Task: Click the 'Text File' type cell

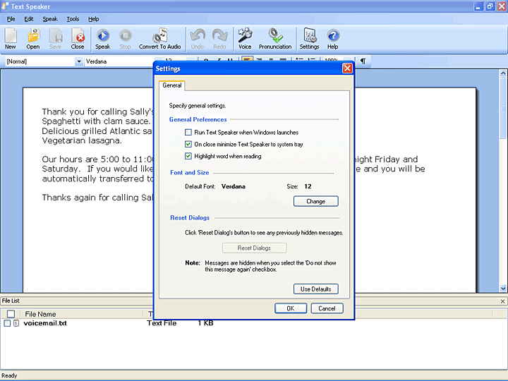Action: point(162,323)
